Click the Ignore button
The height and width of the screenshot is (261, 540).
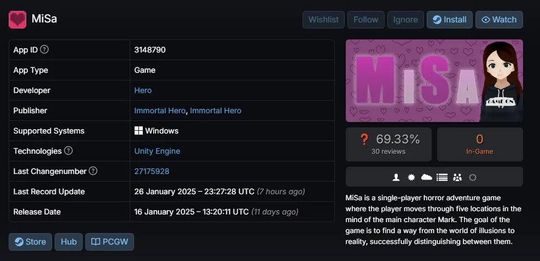(x=405, y=20)
